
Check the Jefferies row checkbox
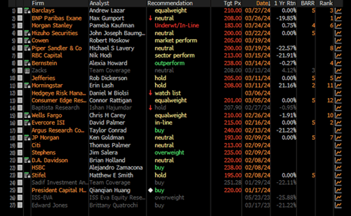[20, 78]
